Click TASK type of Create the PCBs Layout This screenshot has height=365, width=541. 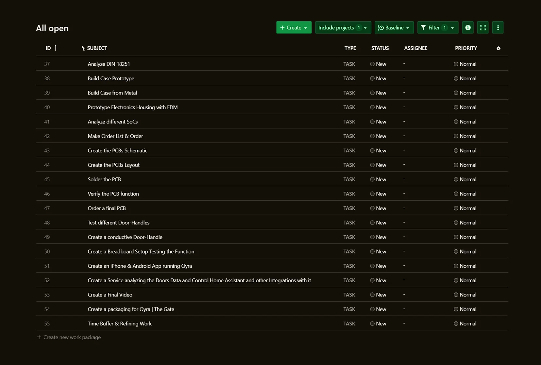tap(349, 165)
